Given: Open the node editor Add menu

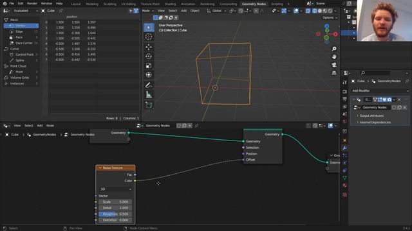Looking at the screenshot, I should coord(40,126).
